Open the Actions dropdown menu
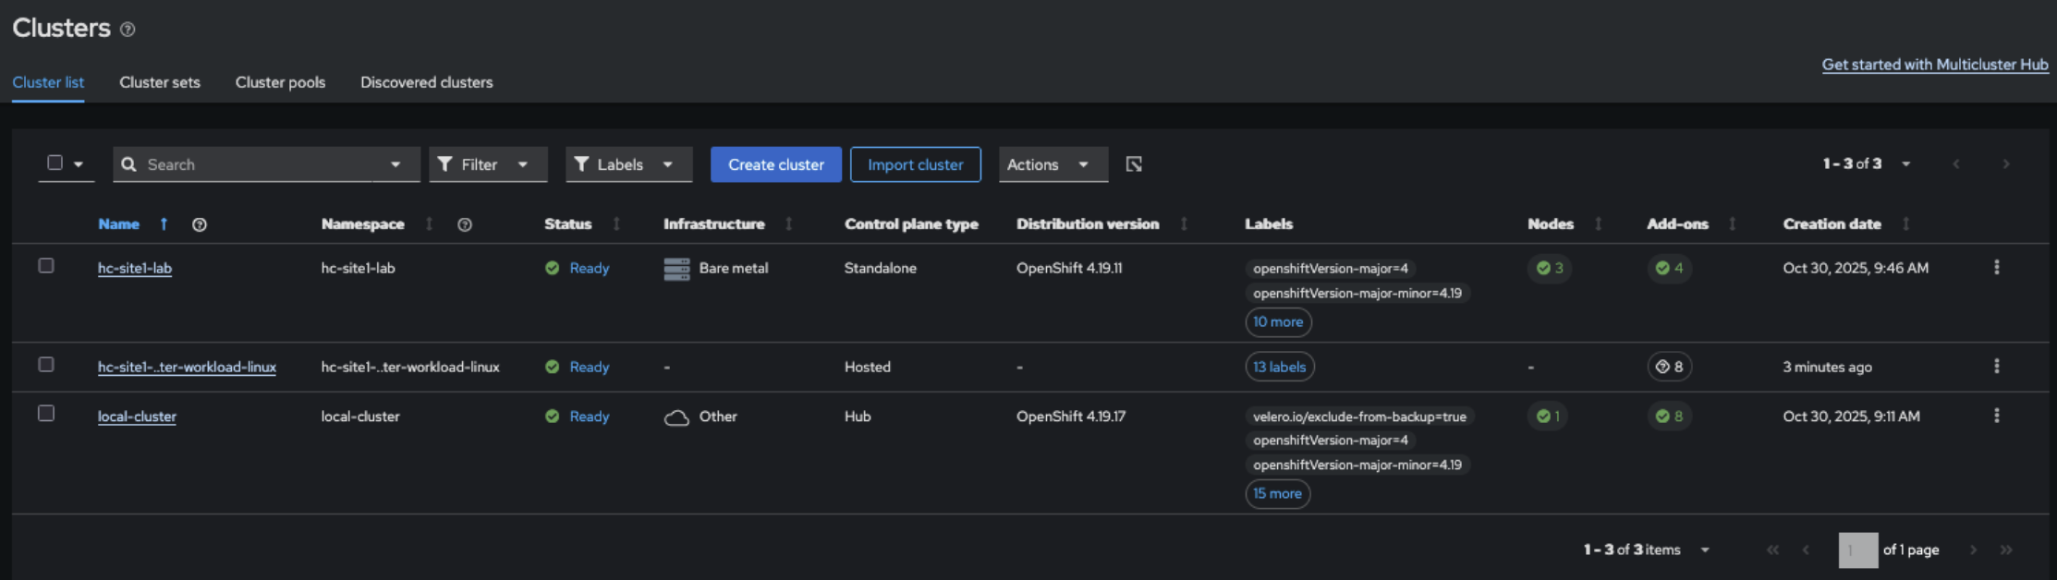Viewport: 2057px width, 580px height. tap(1052, 164)
